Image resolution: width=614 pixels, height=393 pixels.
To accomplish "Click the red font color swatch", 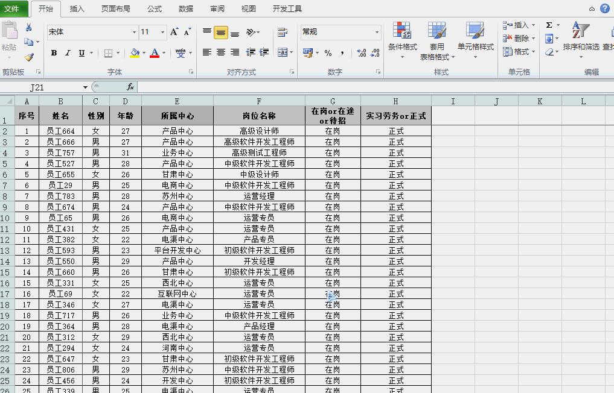I will coord(155,57).
